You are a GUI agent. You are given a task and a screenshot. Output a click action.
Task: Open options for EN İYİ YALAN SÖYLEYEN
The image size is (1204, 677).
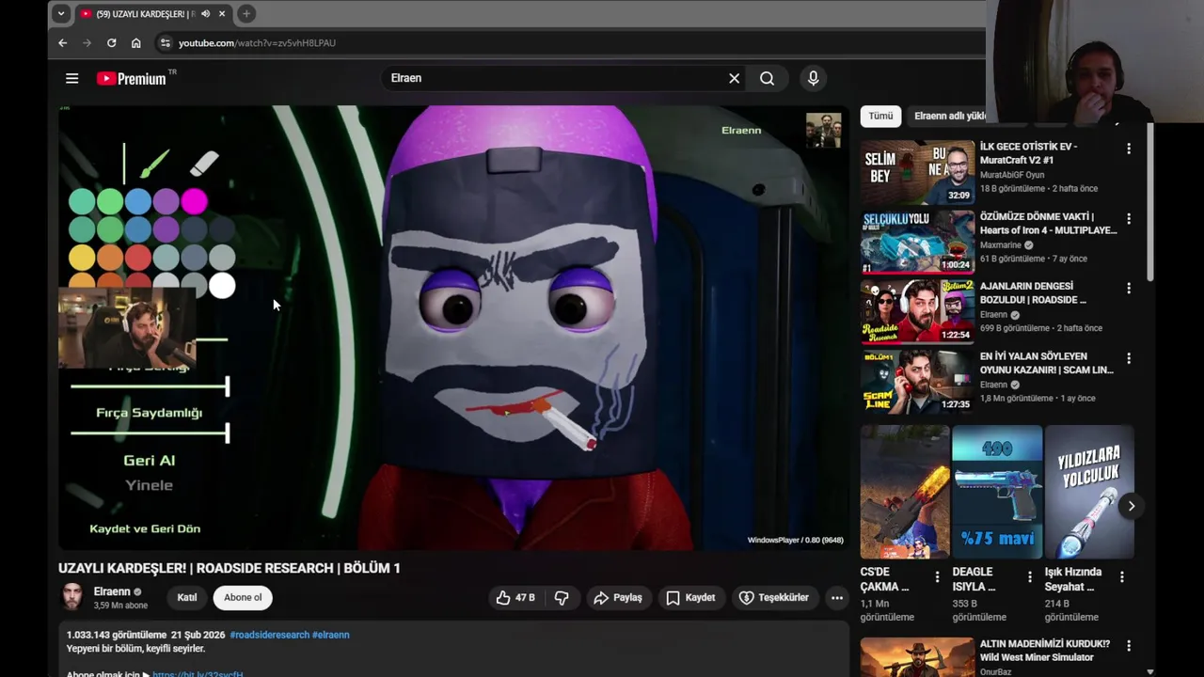tap(1129, 358)
